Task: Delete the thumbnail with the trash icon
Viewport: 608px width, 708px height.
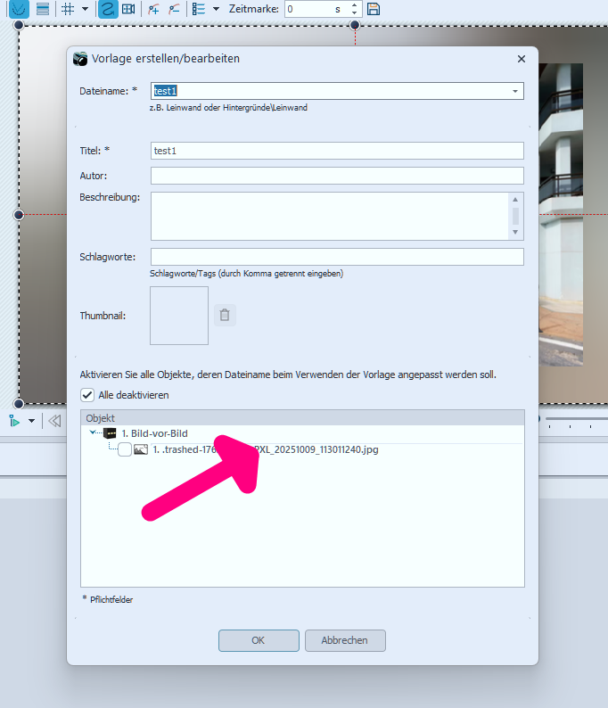Action: click(x=225, y=315)
